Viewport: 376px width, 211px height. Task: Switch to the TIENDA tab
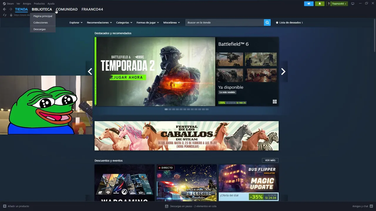pos(21,9)
